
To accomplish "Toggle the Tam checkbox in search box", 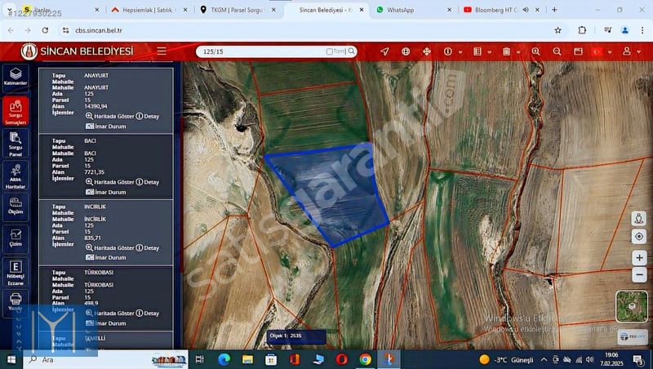I will coord(330,51).
